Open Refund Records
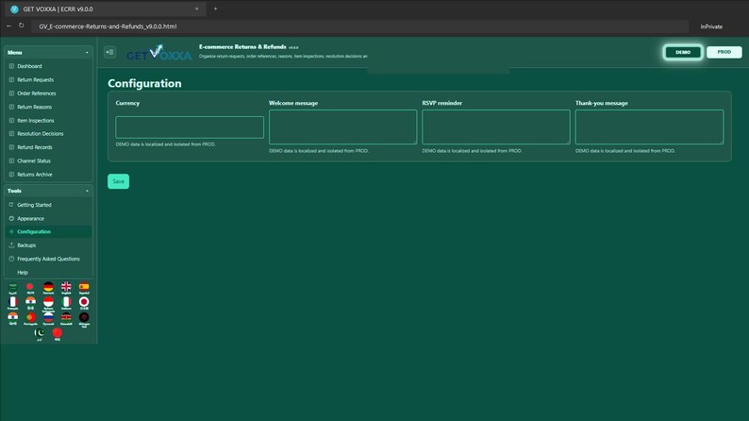Image resolution: width=749 pixels, height=421 pixels. tap(48, 147)
